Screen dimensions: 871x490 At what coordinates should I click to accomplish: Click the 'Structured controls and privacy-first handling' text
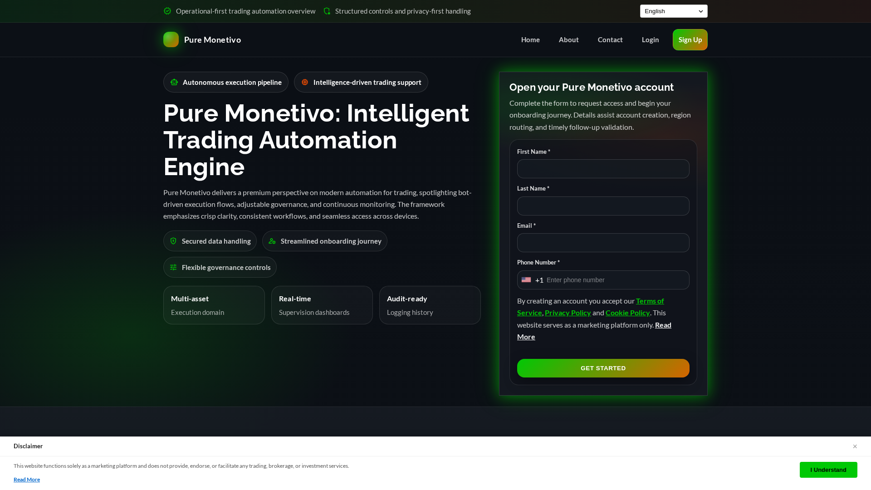tap(403, 11)
